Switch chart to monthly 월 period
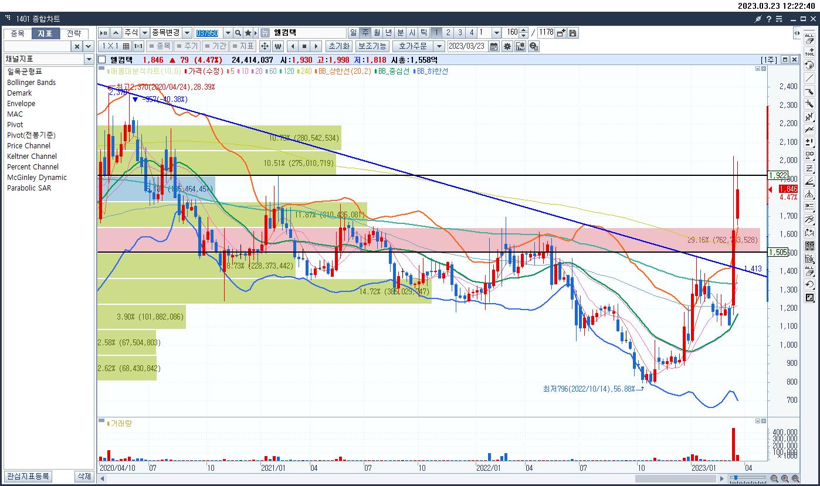This screenshot has height=486, width=820. click(377, 33)
